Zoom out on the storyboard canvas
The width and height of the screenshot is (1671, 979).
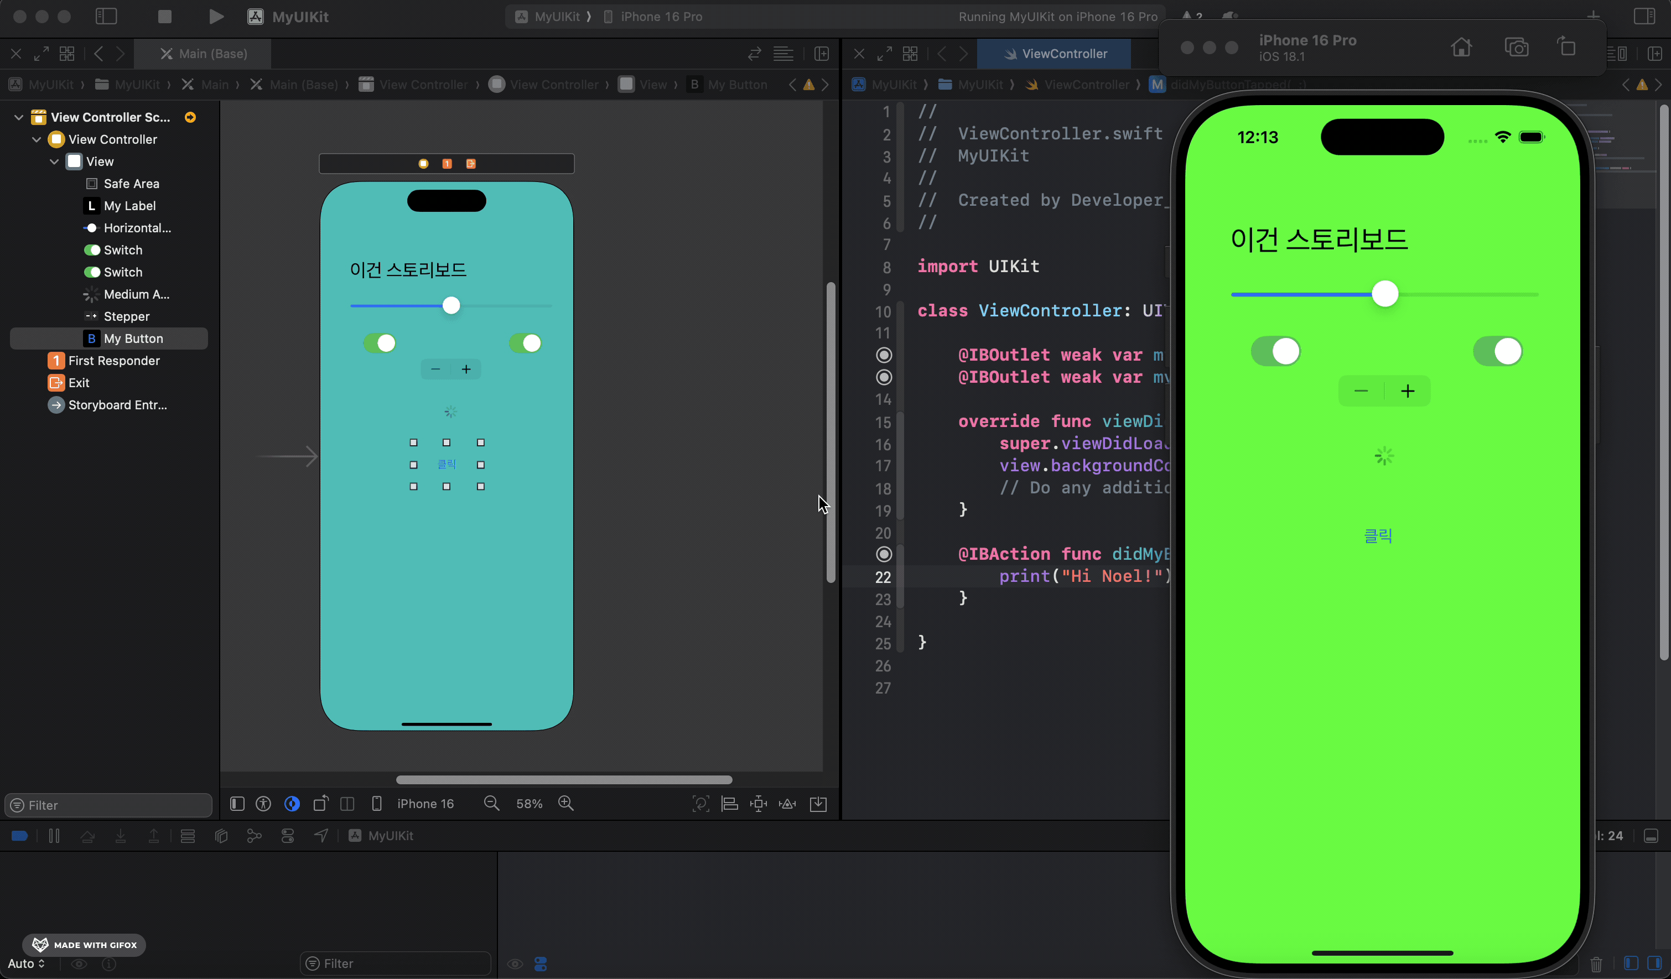pyautogui.click(x=491, y=803)
